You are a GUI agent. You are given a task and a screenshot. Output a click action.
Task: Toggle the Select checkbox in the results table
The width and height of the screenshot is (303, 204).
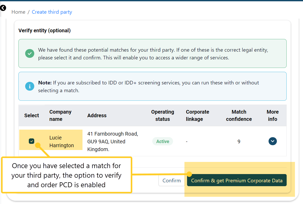click(31, 141)
